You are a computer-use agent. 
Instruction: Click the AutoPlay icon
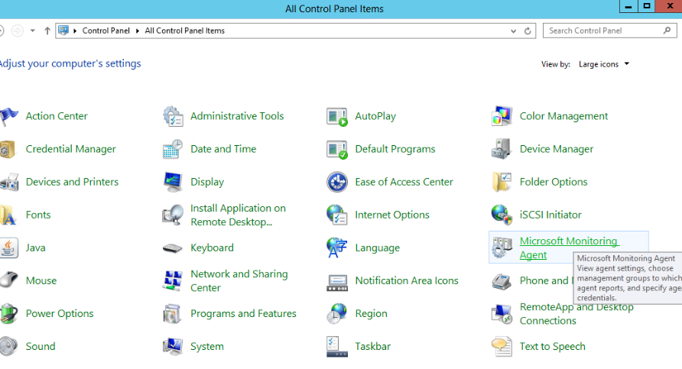tap(337, 116)
